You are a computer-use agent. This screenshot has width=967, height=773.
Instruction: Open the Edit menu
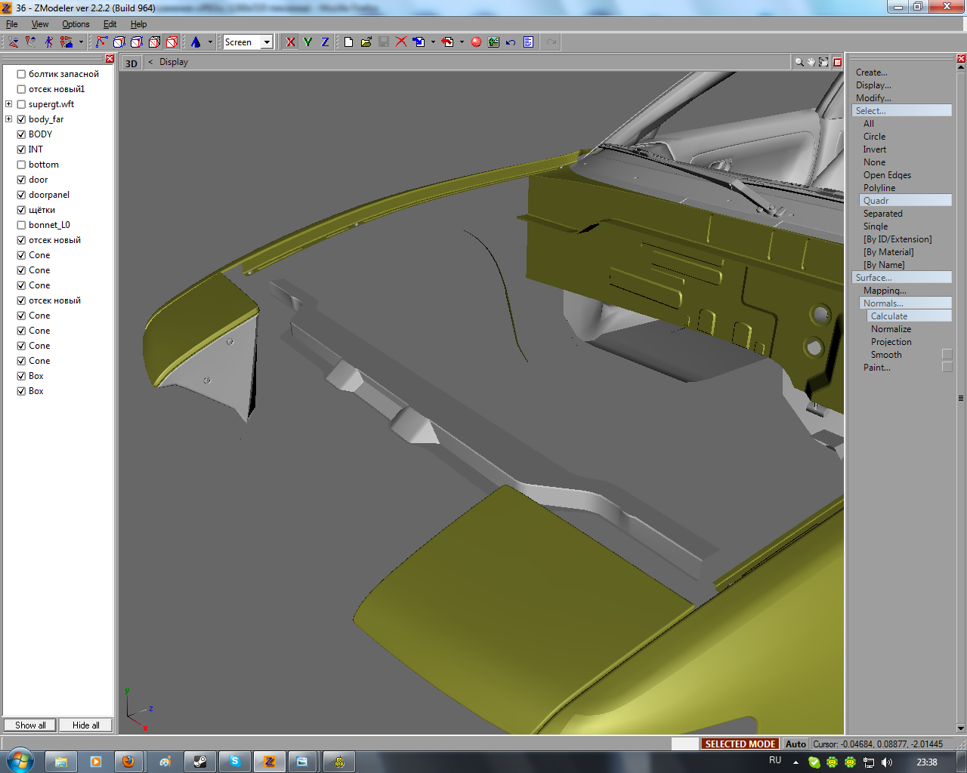(110, 24)
